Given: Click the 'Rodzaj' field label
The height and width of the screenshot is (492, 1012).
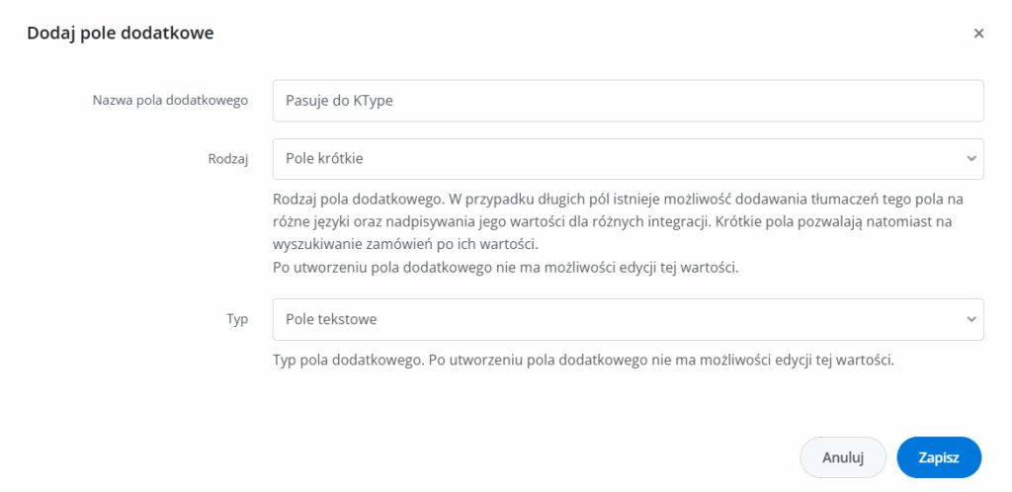Looking at the screenshot, I should [x=228, y=158].
